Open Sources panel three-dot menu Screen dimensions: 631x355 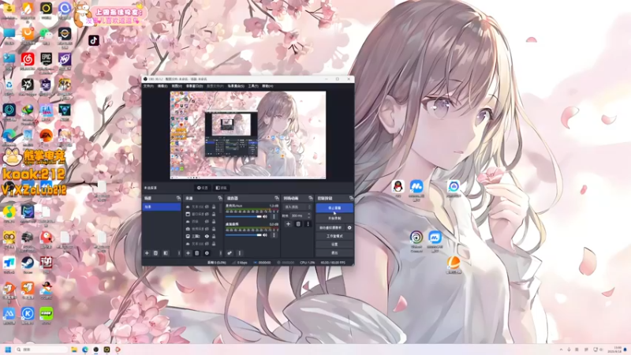click(x=221, y=253)
